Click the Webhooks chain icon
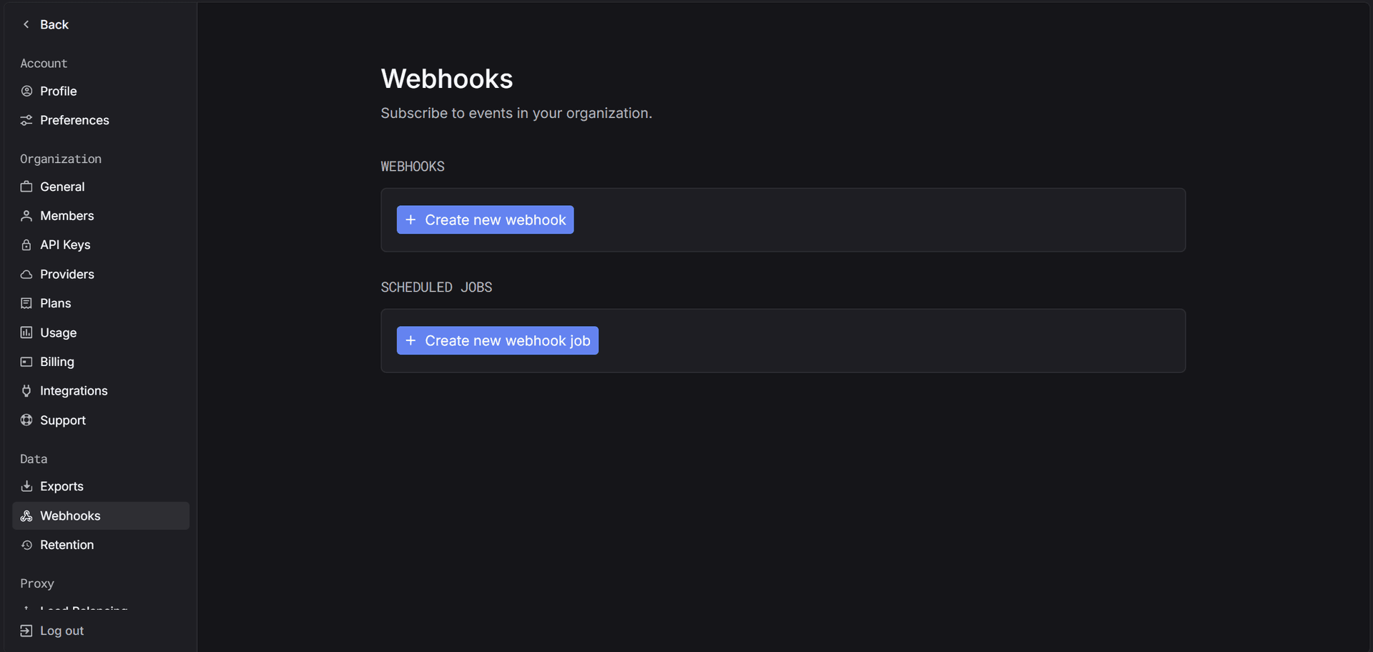 coord(26,515)
